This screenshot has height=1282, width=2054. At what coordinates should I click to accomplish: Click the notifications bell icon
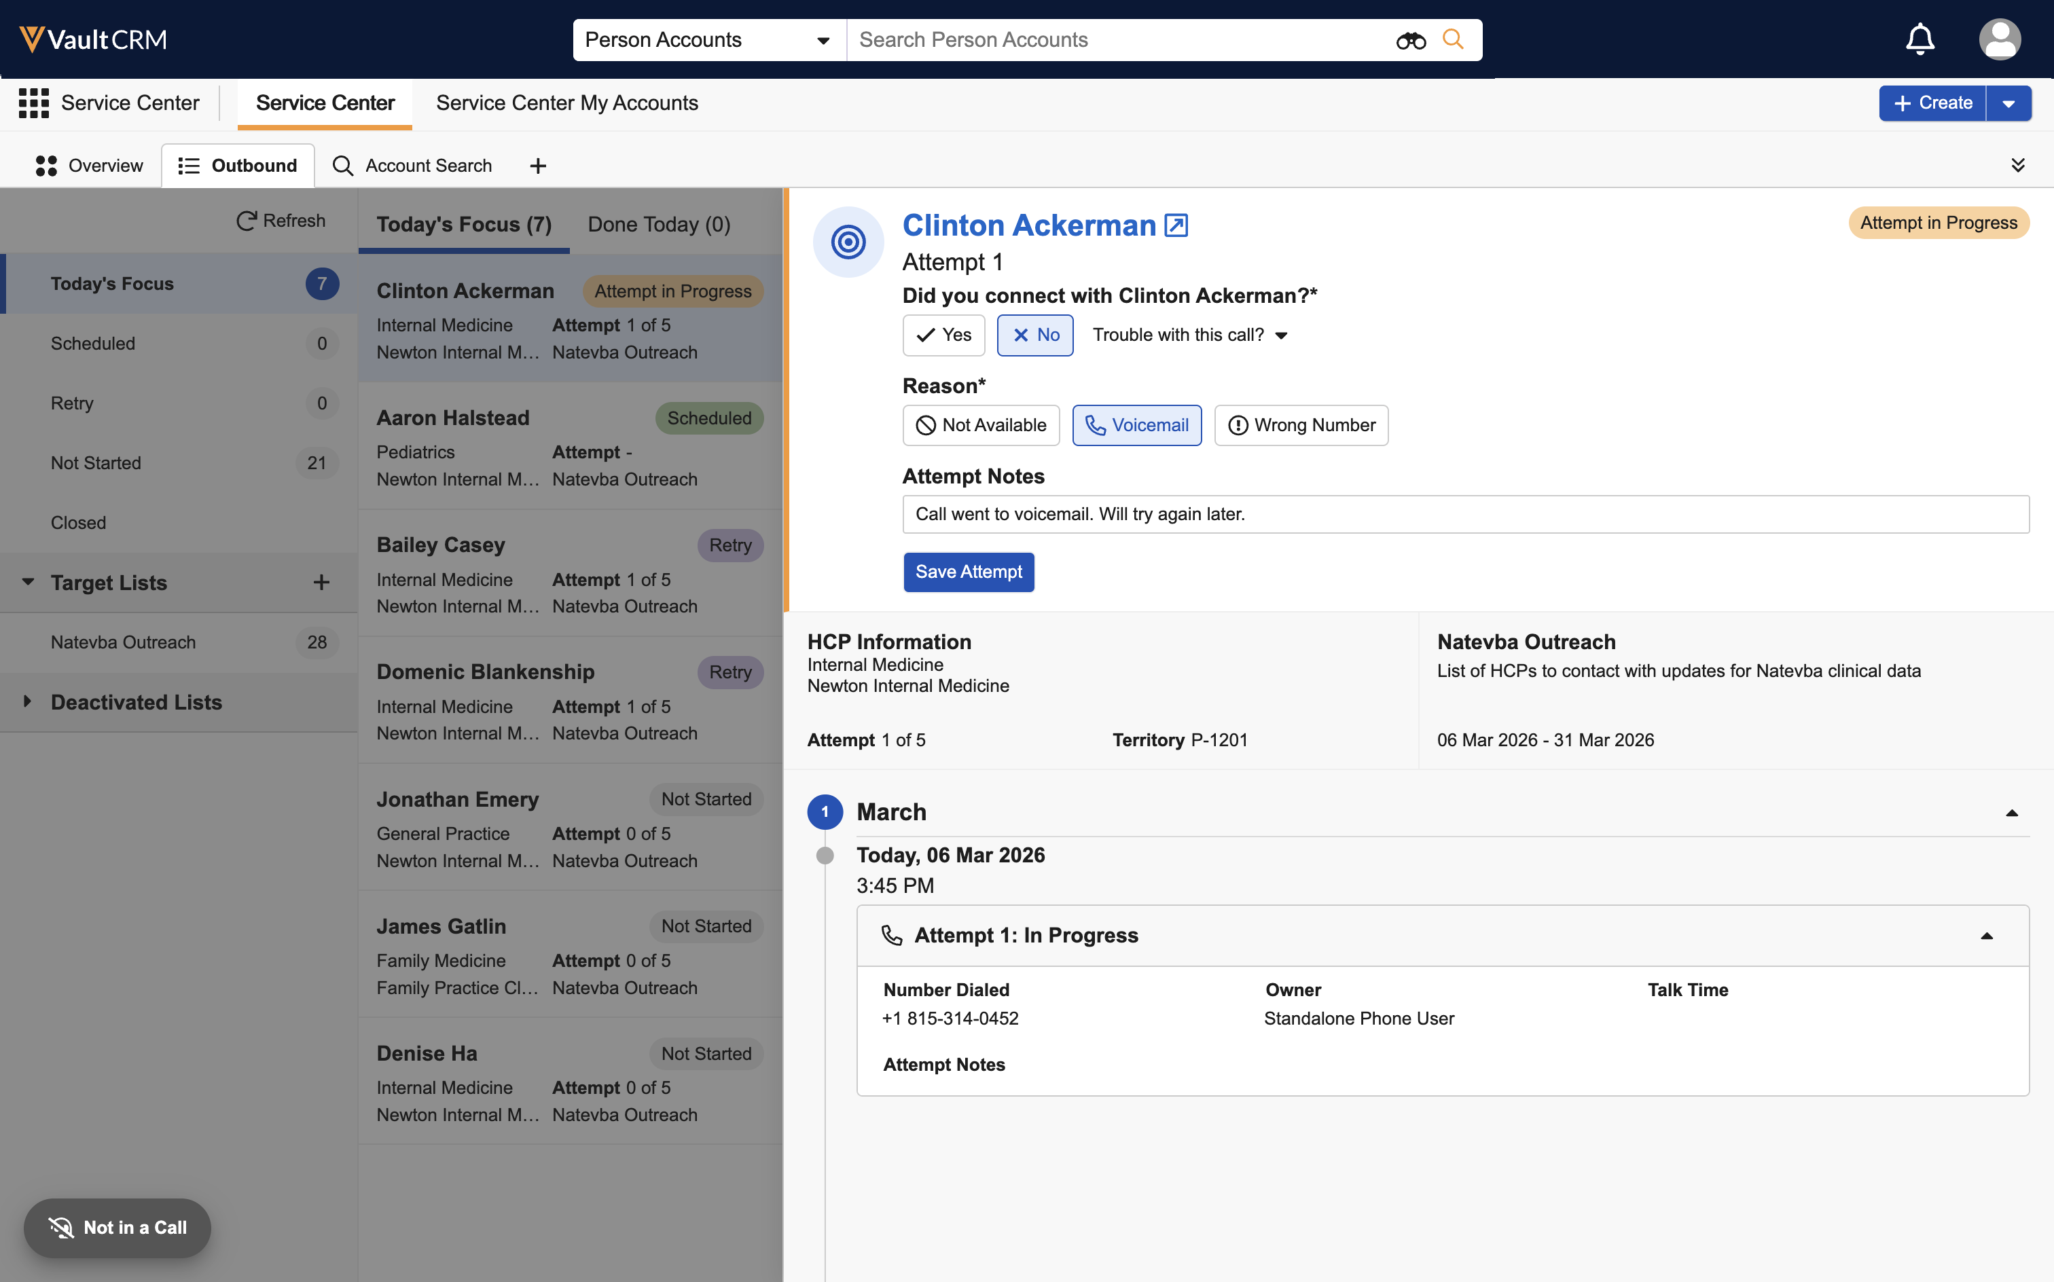(1919, 39)
